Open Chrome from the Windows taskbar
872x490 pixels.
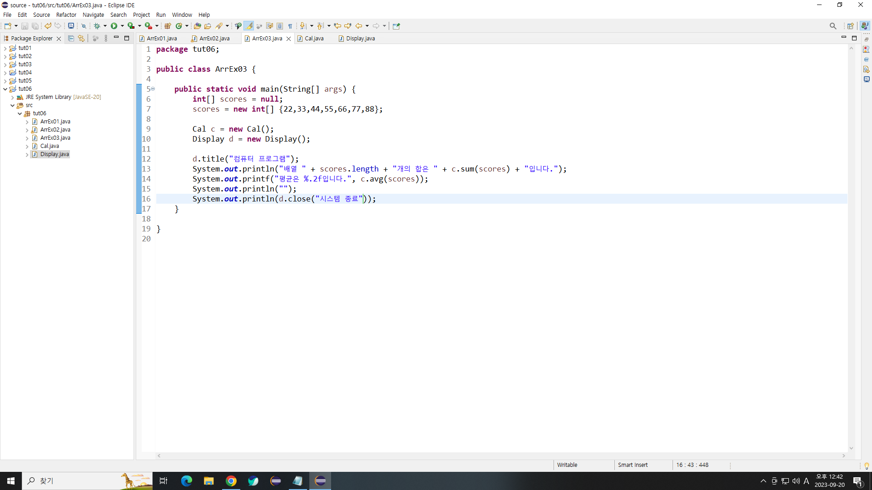[x=231, y=481]
